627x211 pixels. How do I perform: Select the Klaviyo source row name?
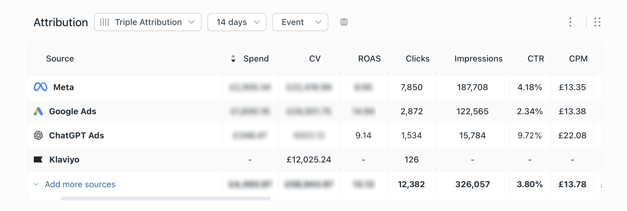pyautogui.click(x=64, y=159)
